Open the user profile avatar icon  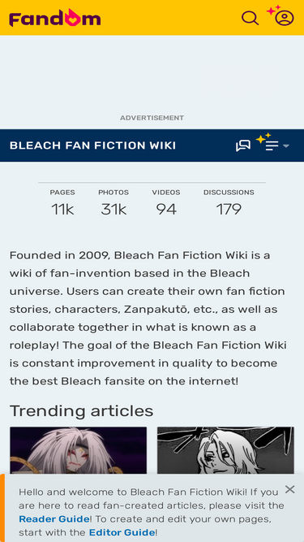pos(285,18)
